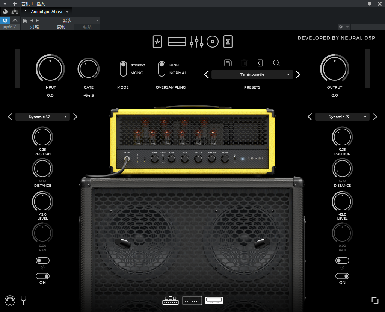Open the routing icon beside the plugin name
This screenshot has width=385, height=312.
coord(15,12)
